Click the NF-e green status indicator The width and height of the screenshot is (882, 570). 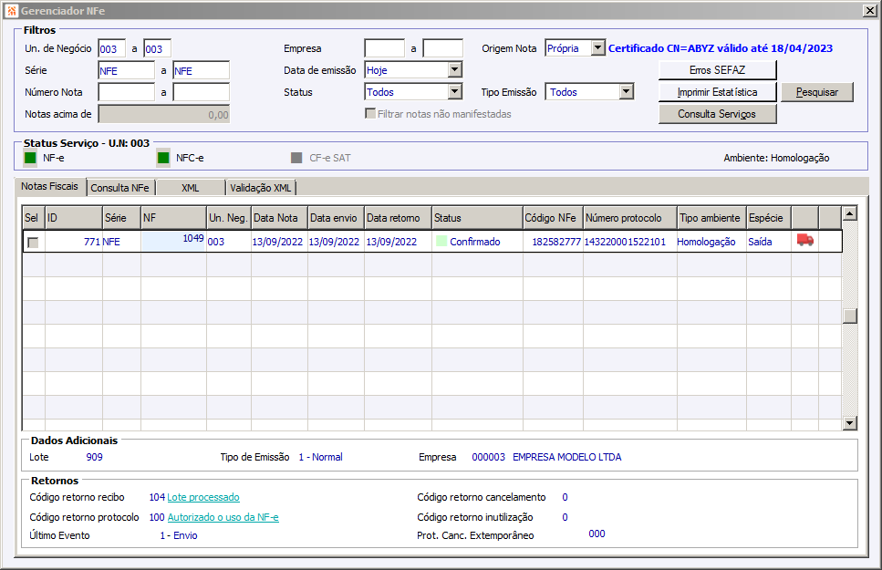pos(30,158)
